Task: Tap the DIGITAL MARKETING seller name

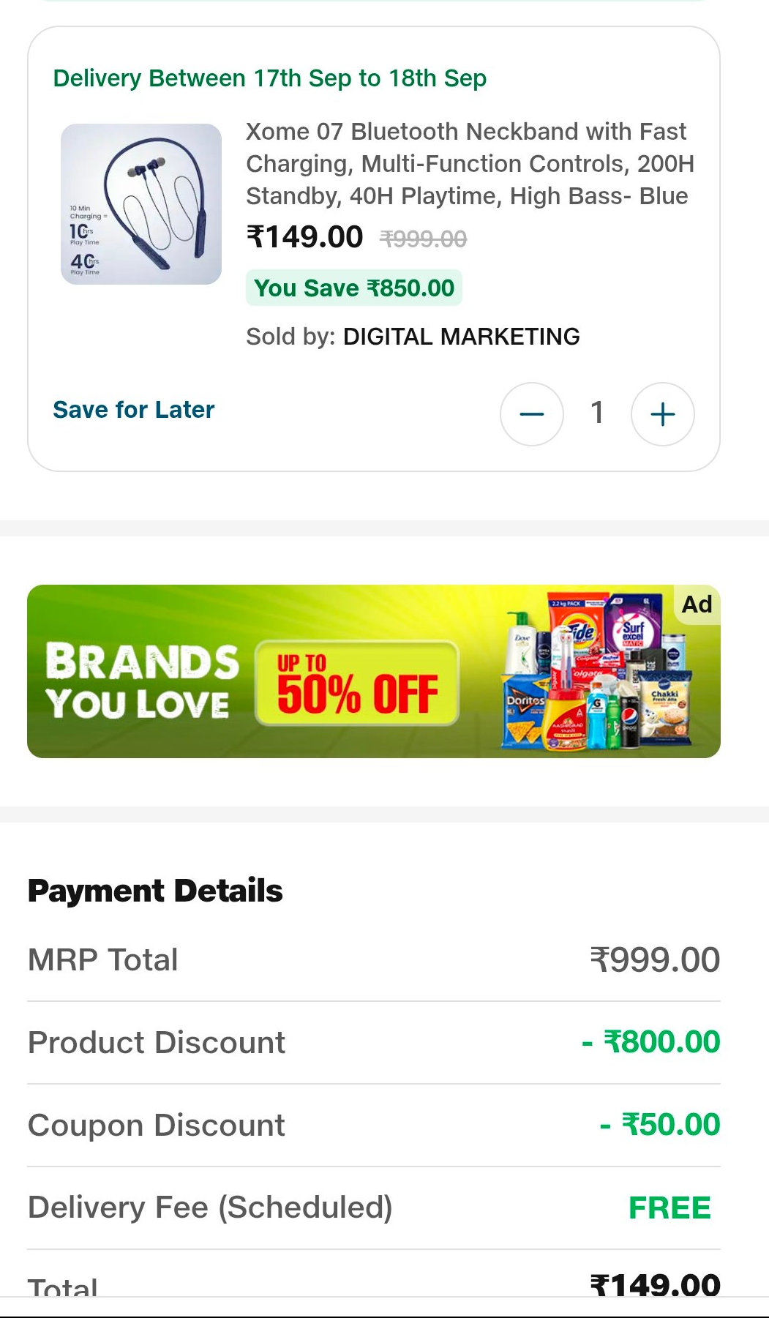Action: 461,337
